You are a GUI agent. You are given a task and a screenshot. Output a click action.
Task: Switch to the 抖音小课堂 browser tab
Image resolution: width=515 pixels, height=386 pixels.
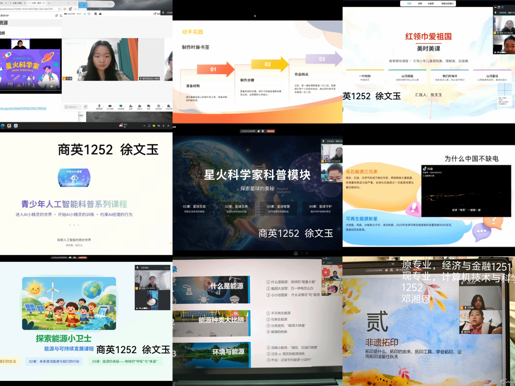(x=17, y=3)
